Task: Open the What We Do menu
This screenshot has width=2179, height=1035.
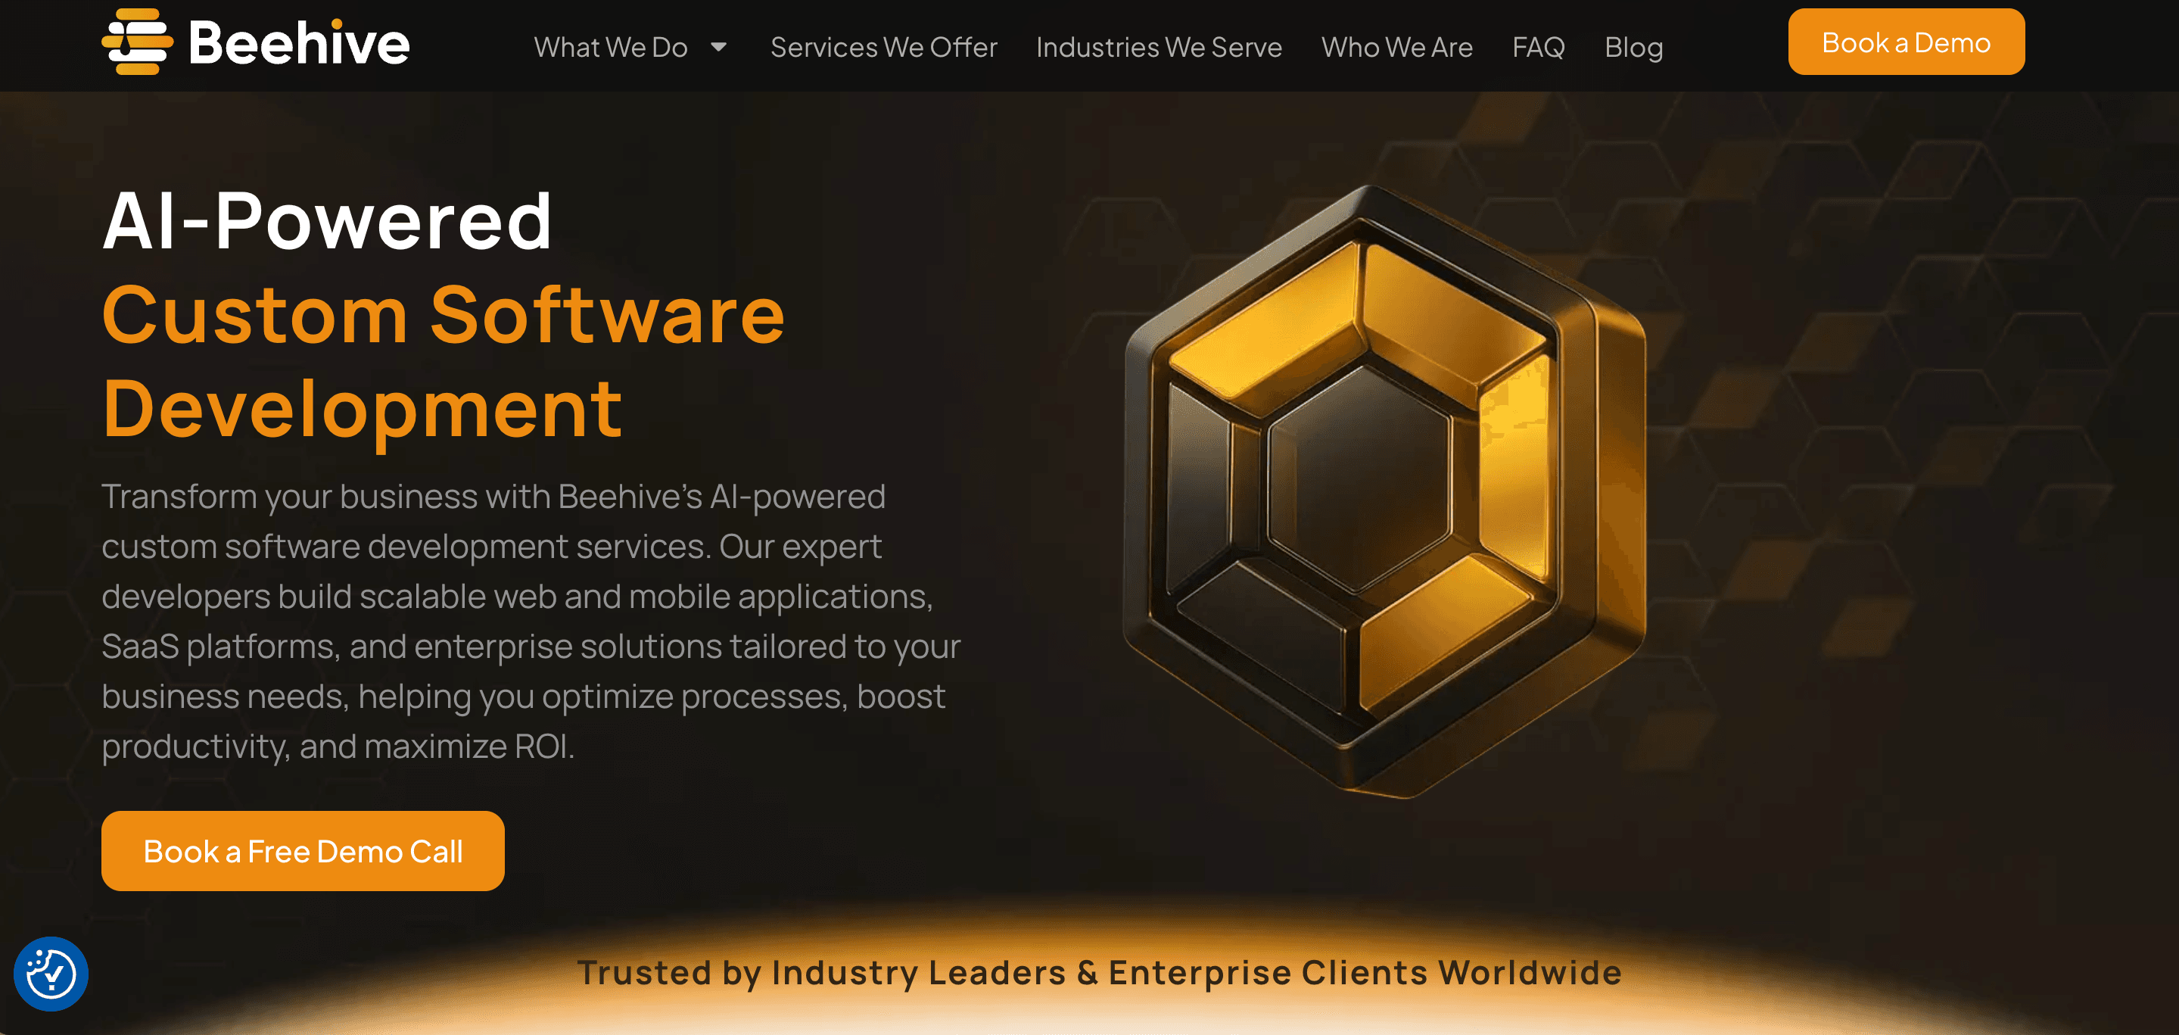Action: (x=611, y=48)
